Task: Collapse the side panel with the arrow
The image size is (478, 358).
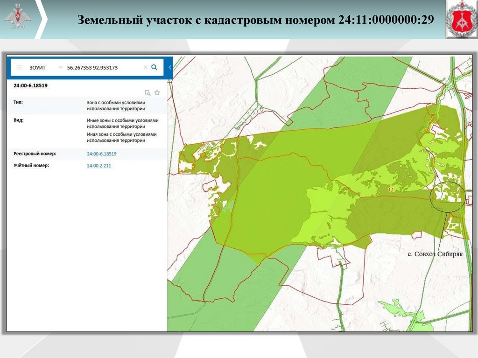Action: pyautogui.click(x=170, y=68)
